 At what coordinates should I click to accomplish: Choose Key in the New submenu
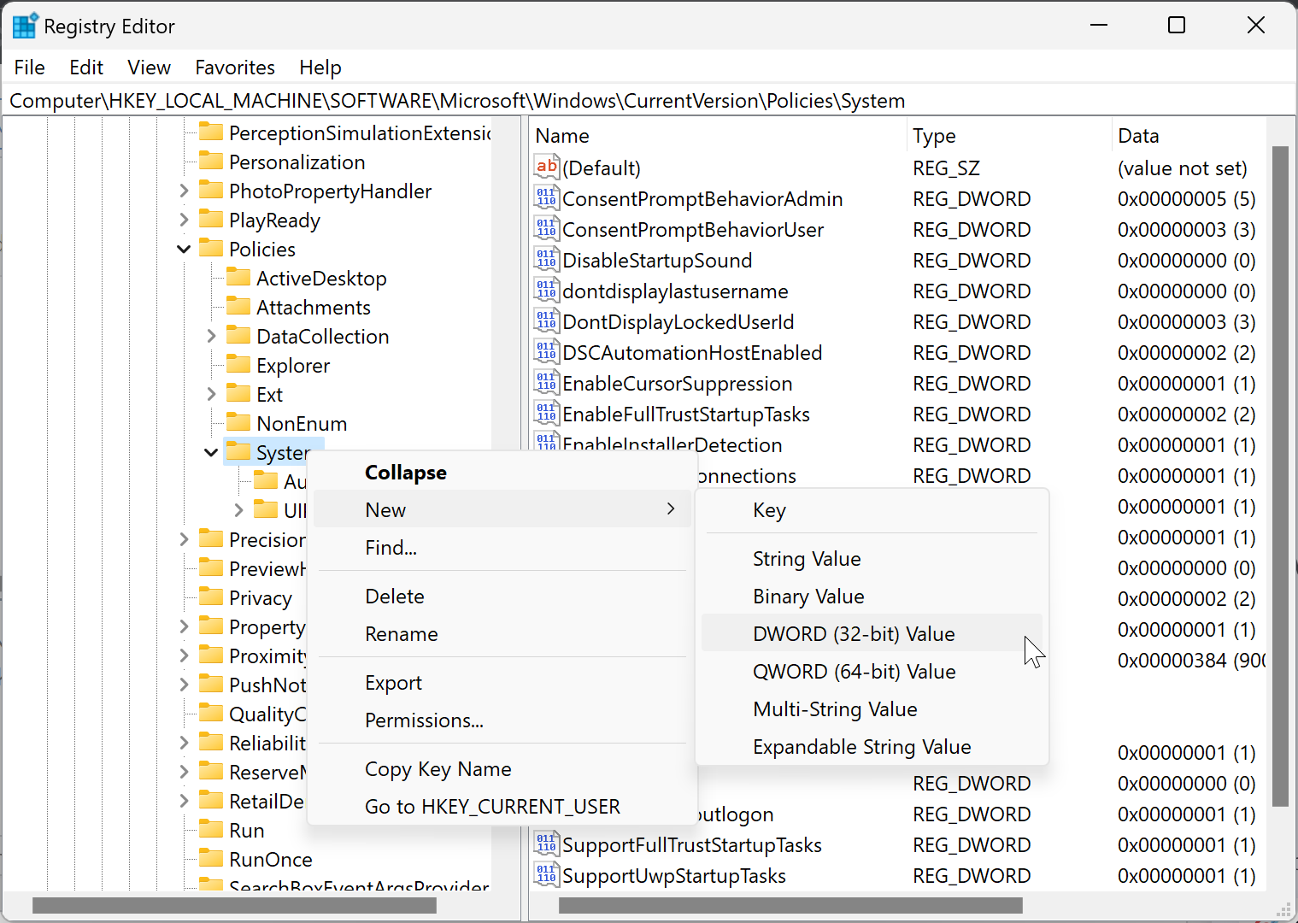point(872,510)
